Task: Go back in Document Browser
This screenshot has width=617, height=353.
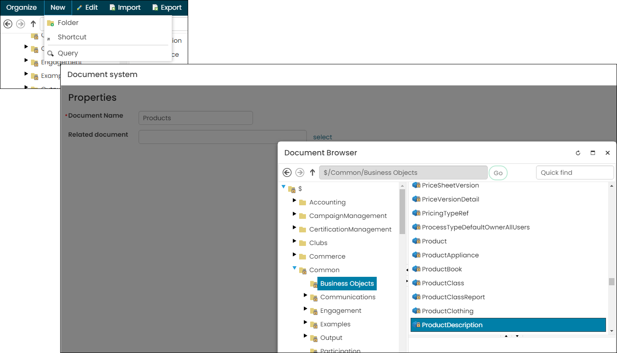Action: (x=287, y=172)
